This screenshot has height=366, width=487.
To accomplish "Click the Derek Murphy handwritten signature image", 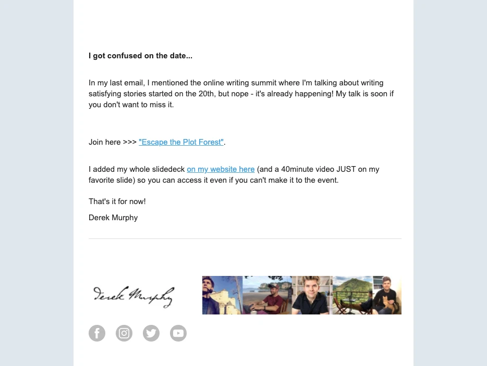I will [133, 296].
